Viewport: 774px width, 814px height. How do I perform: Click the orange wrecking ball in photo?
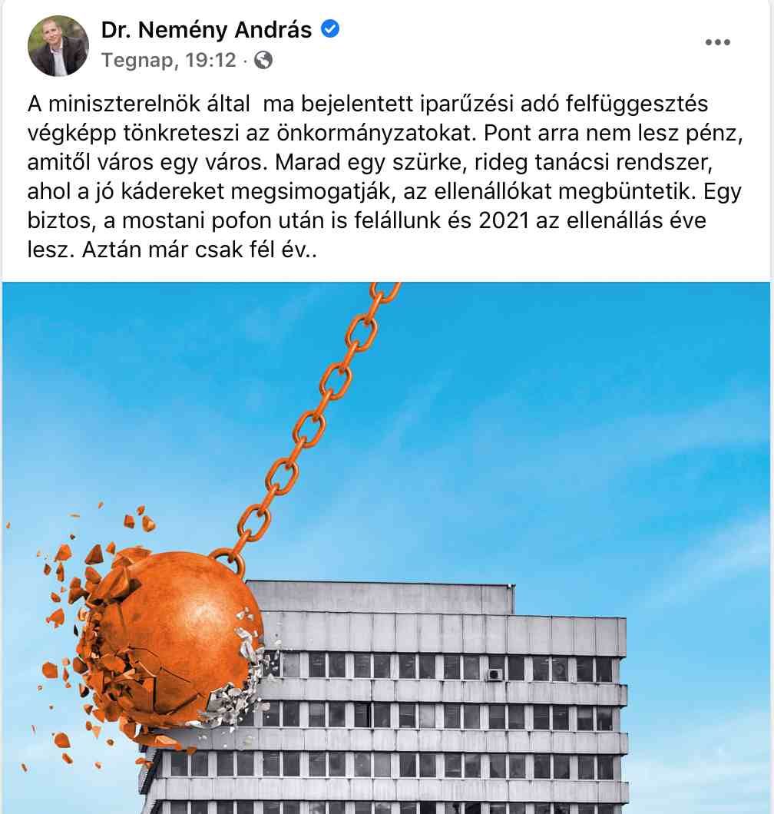point(171,636)
